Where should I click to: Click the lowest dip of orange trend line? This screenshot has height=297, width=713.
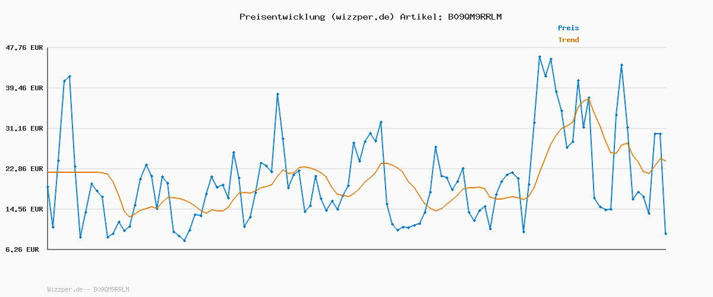pyautogui.click(x=131, y=217)
